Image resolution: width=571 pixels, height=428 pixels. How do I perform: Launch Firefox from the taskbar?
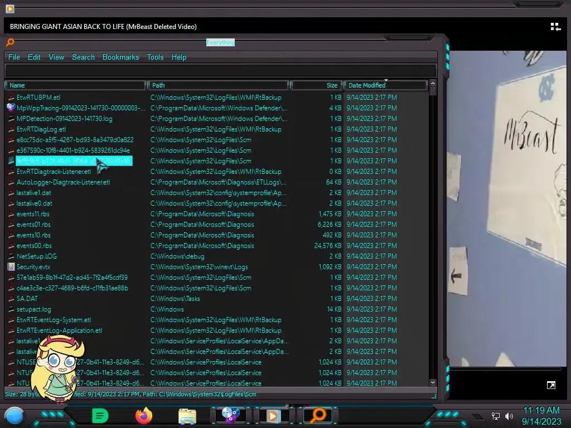[x=144, y=416]
